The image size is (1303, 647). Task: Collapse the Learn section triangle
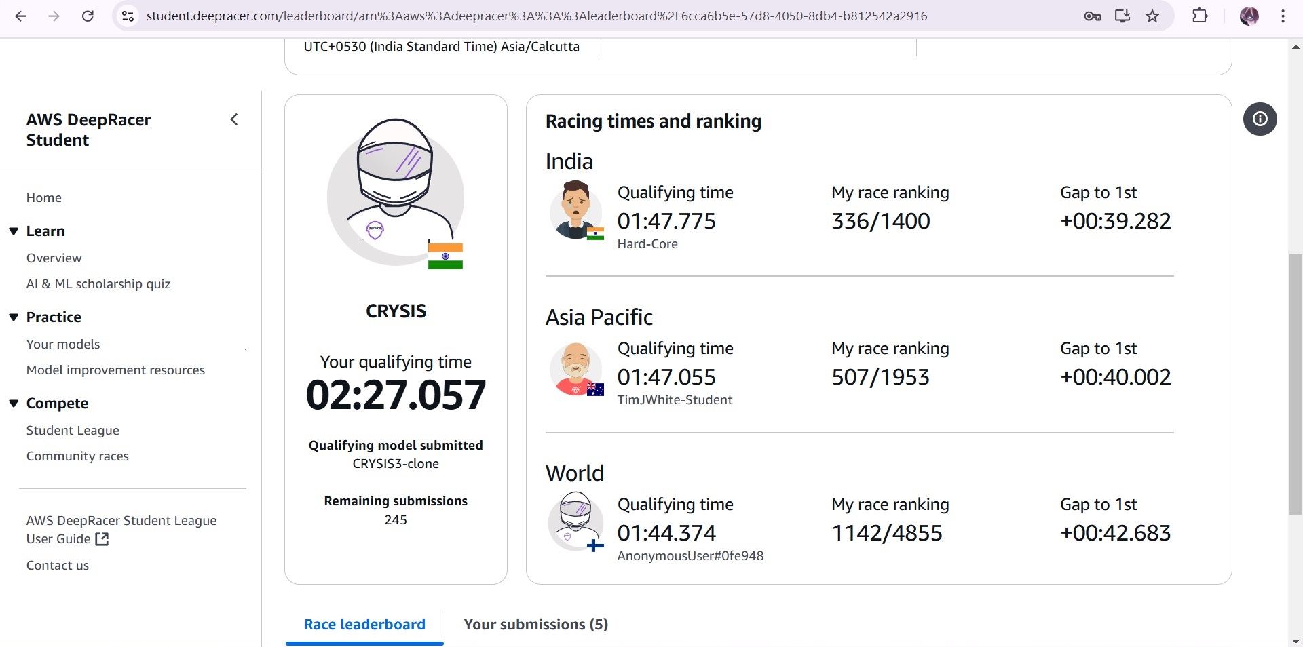pos(14,231)
